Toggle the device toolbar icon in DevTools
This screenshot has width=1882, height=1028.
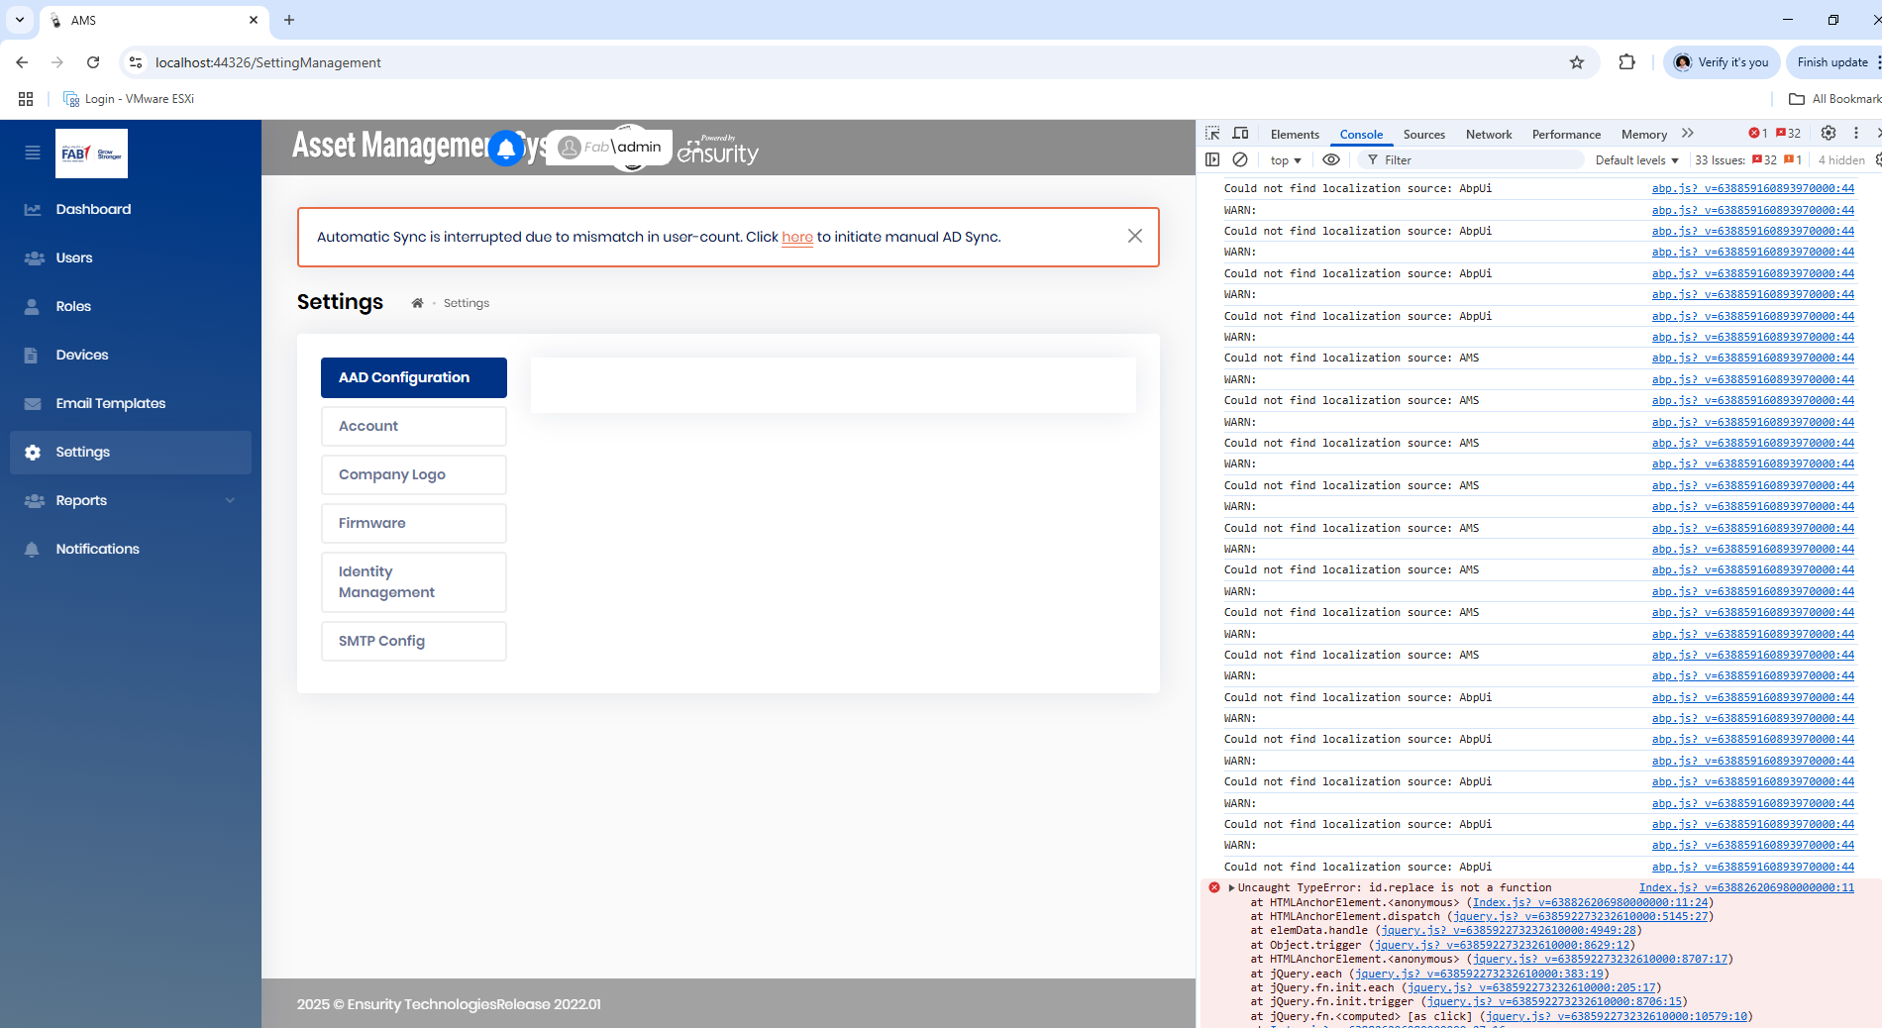click(1240, 134)
